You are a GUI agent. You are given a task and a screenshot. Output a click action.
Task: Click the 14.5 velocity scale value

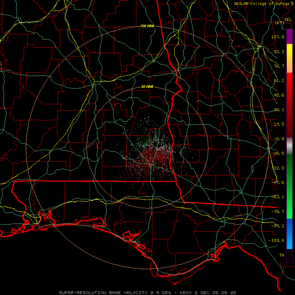coord(279,124)
